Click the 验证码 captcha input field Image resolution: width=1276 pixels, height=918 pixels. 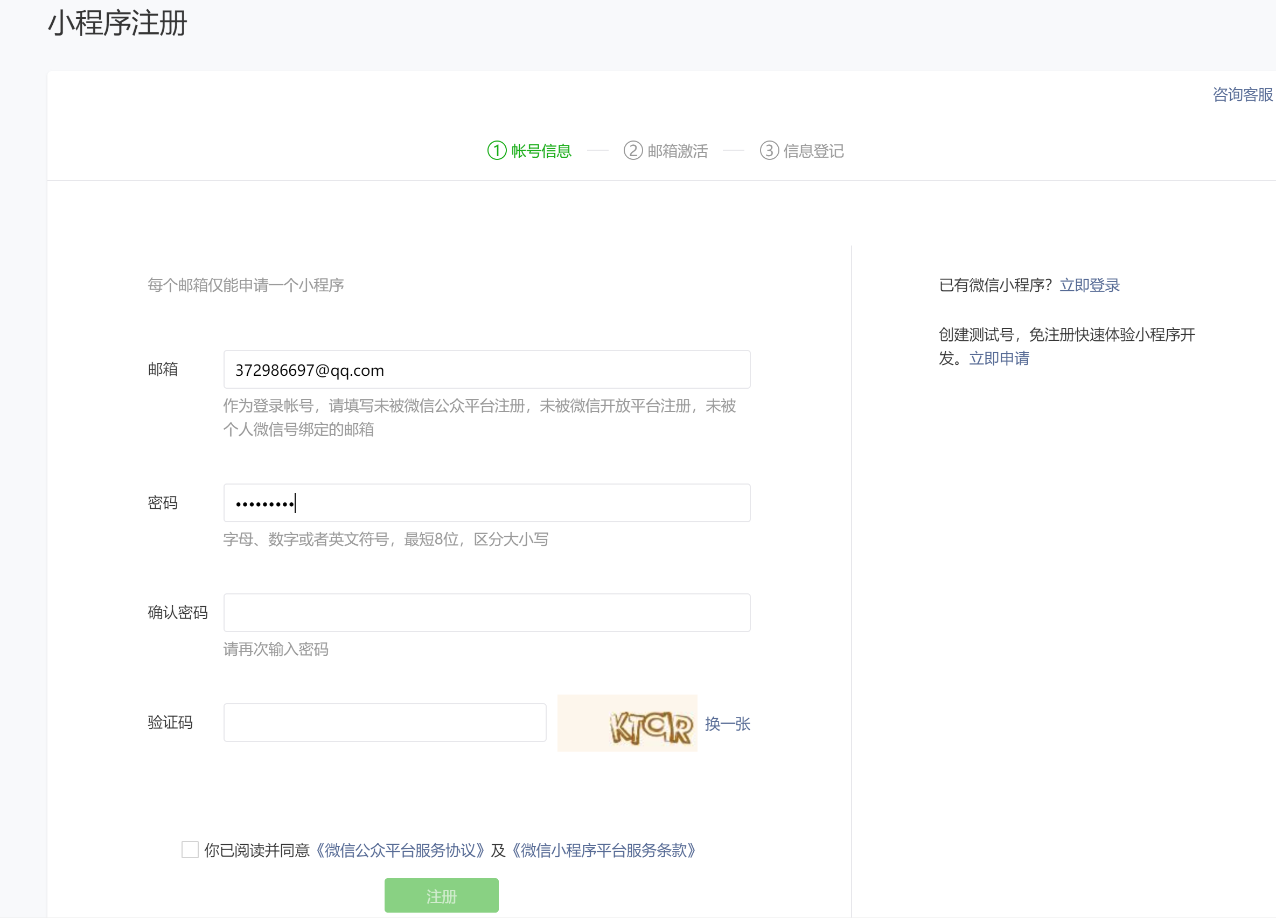pyautogui.click(x=385, y=722)
